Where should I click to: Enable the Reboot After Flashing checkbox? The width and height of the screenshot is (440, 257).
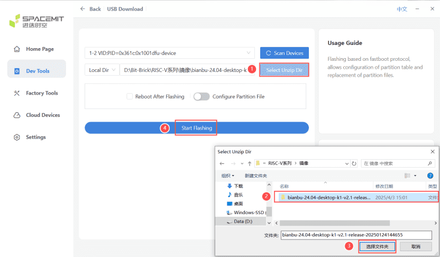tap(130, 97)
